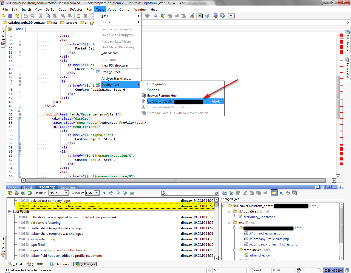Click the status bar inspector hector icon
Screen dimensions: 351x273
pos(299,270)
